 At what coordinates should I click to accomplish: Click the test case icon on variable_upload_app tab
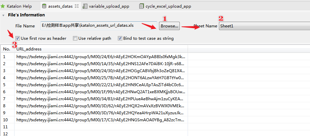click(x=85, y=6)
